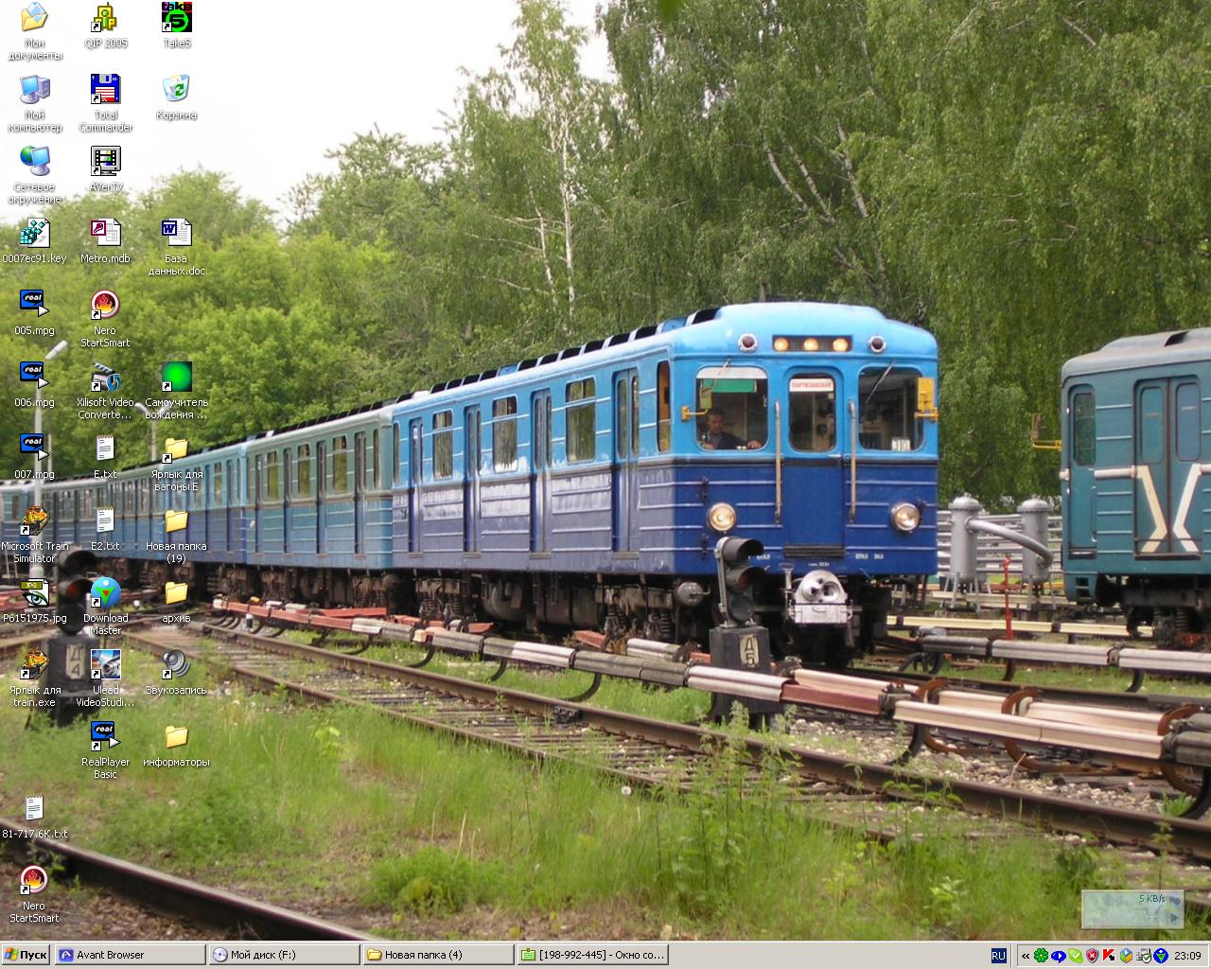
Task: Select the Download Master shortcut
Action: click(105, 594)
